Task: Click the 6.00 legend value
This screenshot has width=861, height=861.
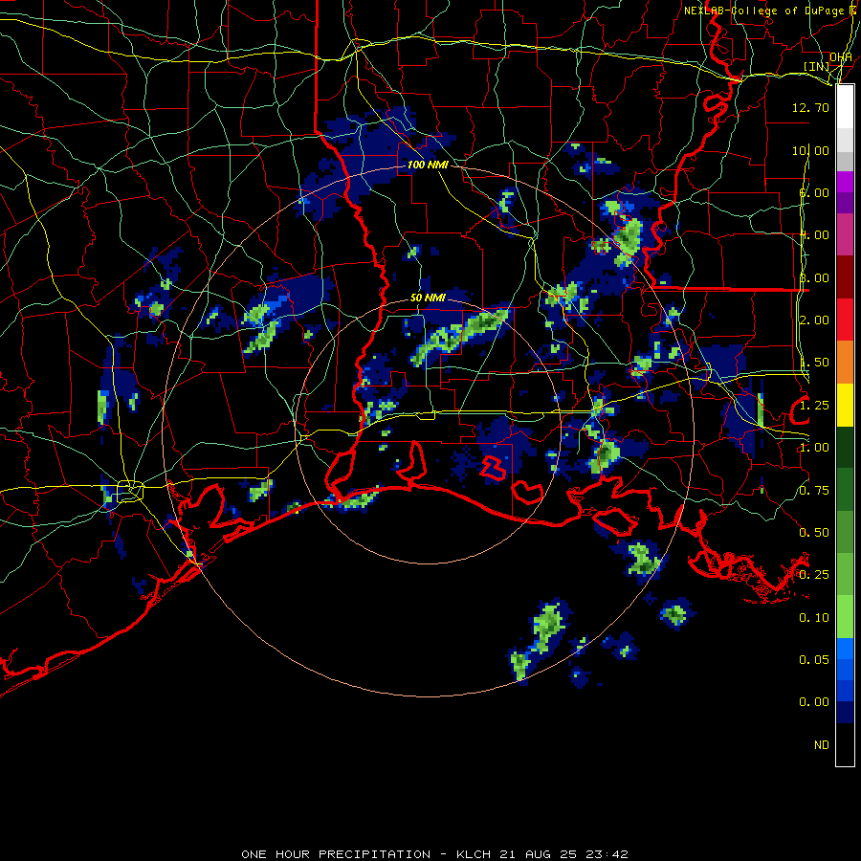Action: pyautogui.click(x=814, y=192)
